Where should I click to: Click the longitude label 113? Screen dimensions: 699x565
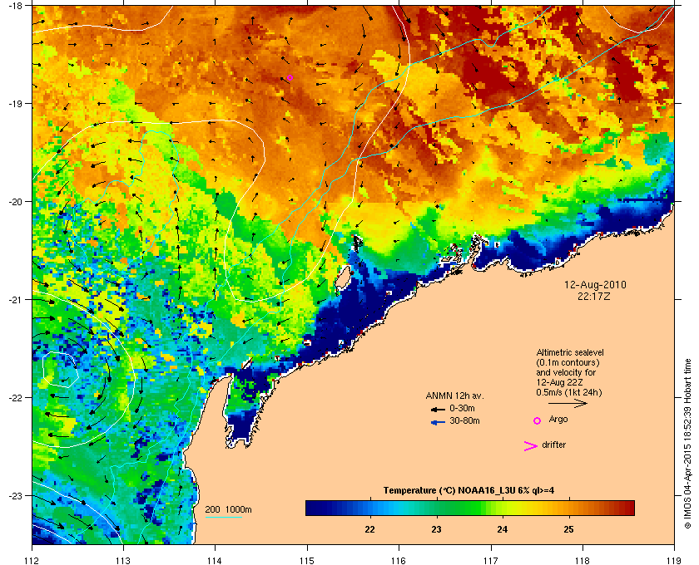click(x=123, y=561)
